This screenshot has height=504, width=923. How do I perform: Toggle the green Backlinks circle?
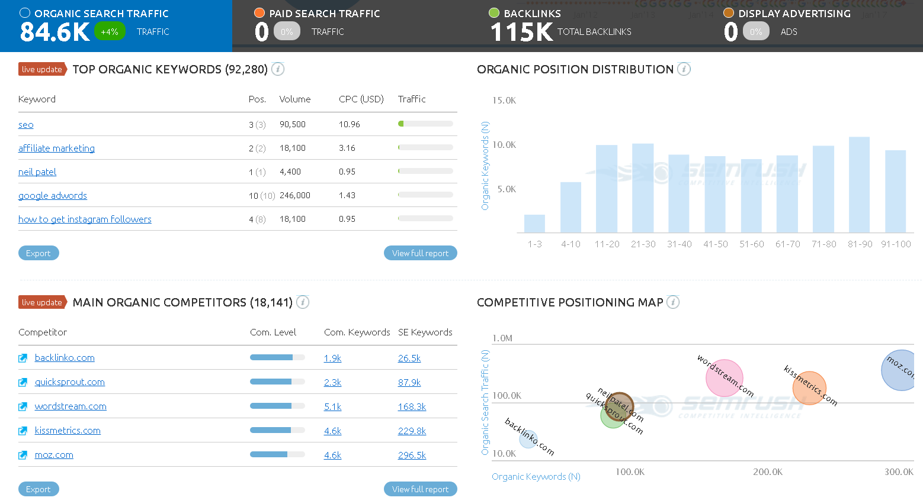click(494, 13)
